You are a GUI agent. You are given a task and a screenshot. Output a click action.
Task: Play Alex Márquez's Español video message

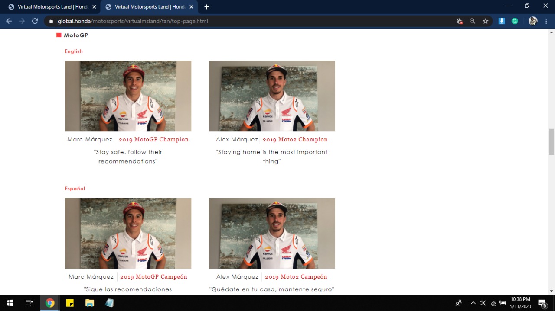272,234
